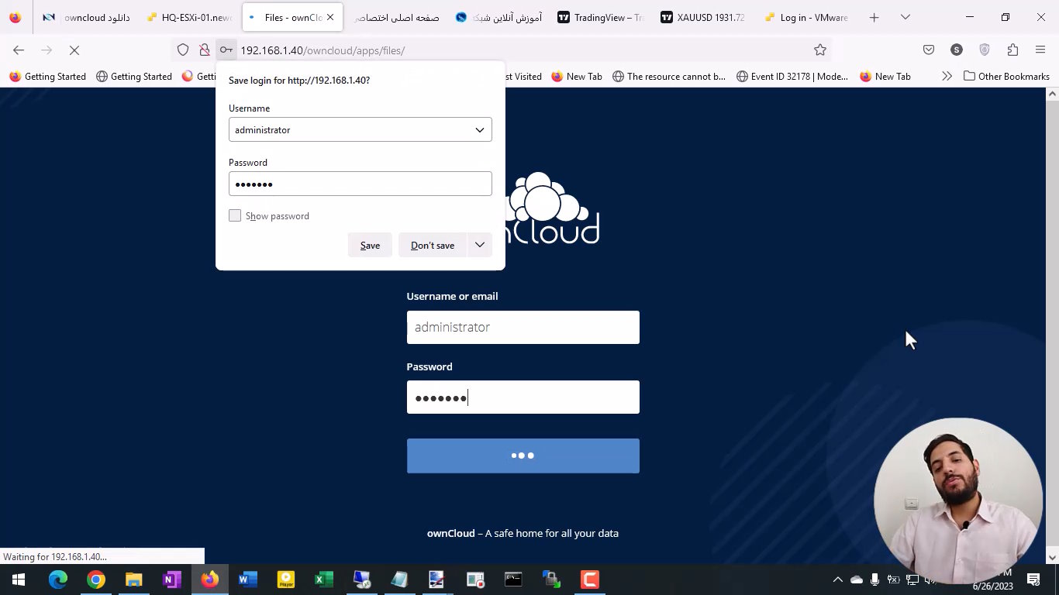1059x595 pixels.
Task: Open the microphone tray icon
Action: [874, 580]
